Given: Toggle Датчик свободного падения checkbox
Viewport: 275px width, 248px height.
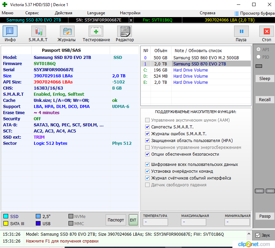Looking at the screenshot, I should 147,185.
